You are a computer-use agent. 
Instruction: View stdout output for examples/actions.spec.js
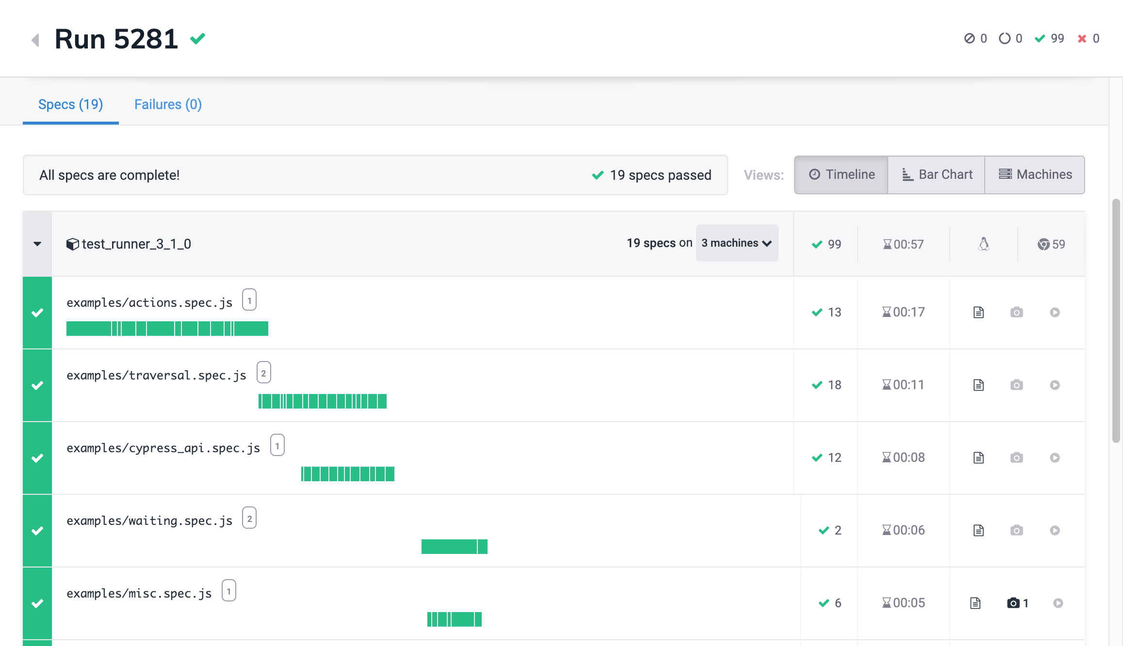(x=978, y=312)
